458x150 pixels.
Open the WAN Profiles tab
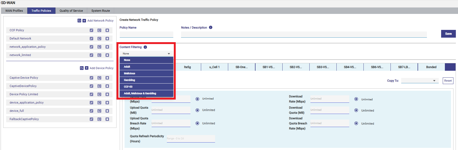14,11
